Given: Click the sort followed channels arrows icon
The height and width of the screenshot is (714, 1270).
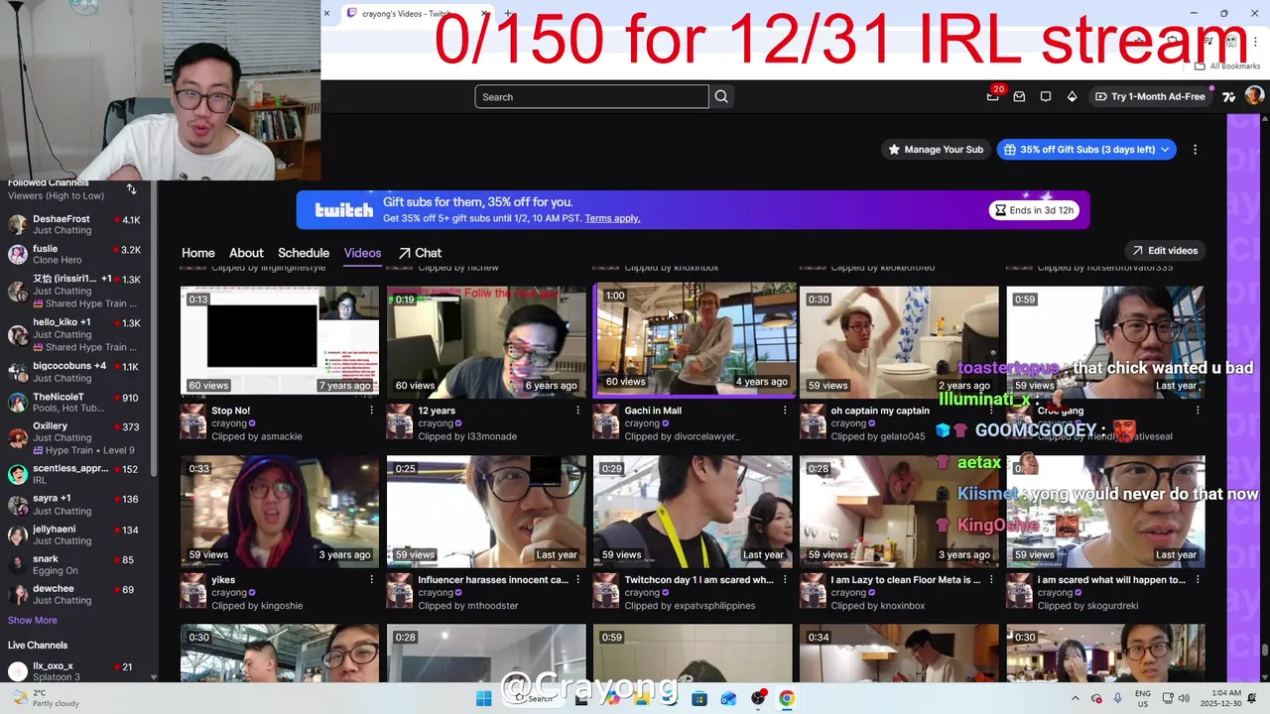Looking at the screenshot, I should pyautogui.click(x=131, y=189).
